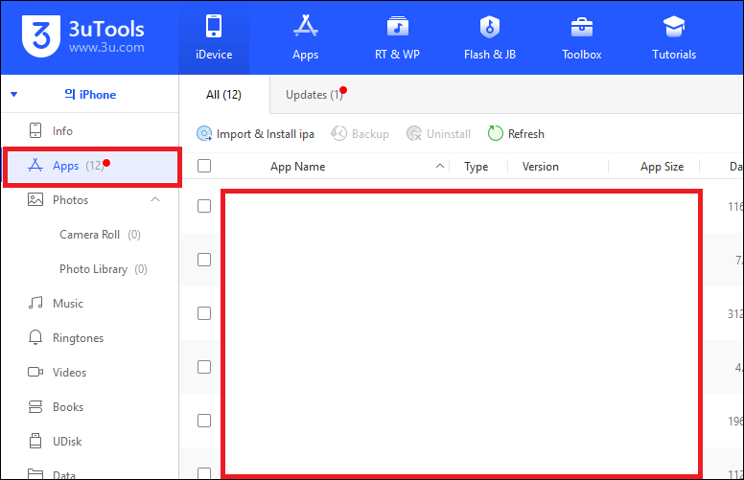Screen dimensions: 744x480
Task: Switch to the Updates (1) tab
Action: pos(314,95)
